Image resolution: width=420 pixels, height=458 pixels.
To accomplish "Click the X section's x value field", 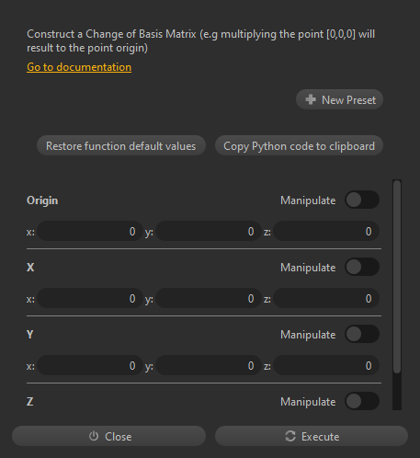I will click(90, 298).
